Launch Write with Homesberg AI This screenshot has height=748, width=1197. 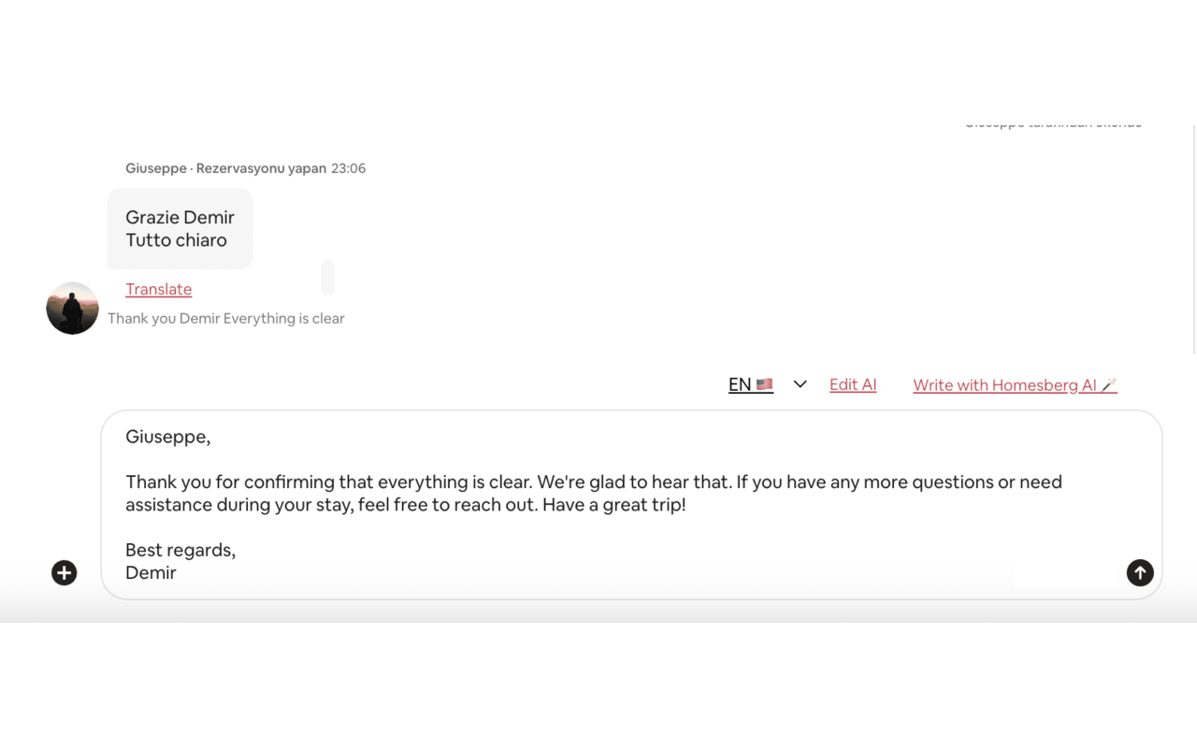pos(1007,384)
